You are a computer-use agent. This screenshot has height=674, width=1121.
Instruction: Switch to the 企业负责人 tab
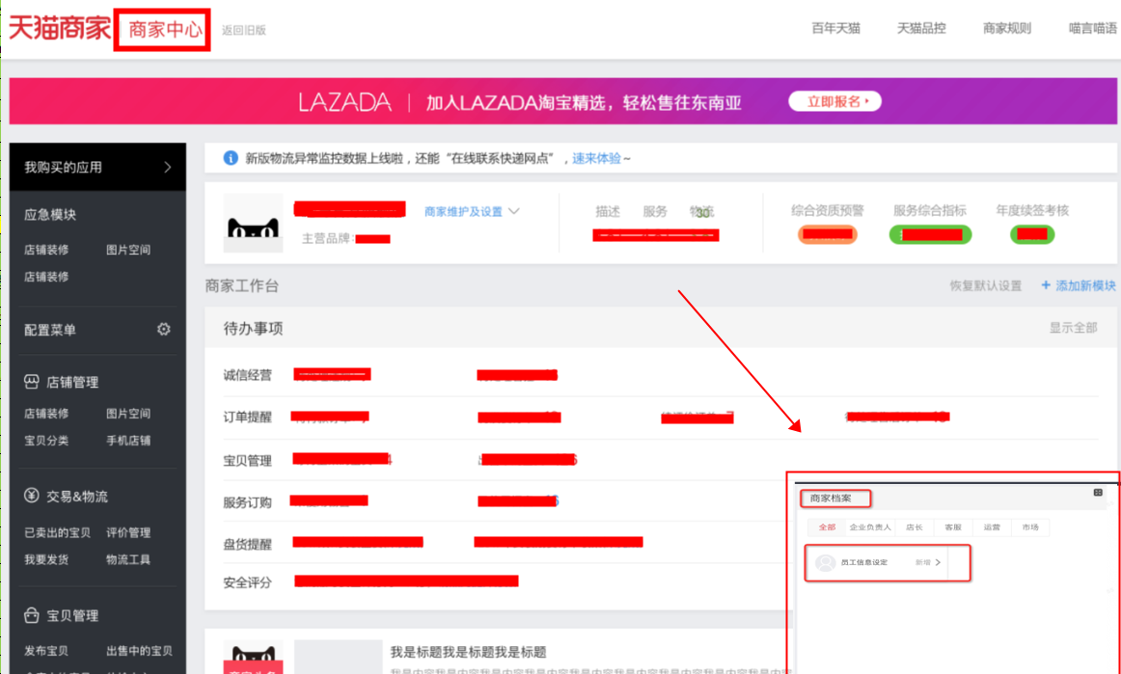point(870,526)
